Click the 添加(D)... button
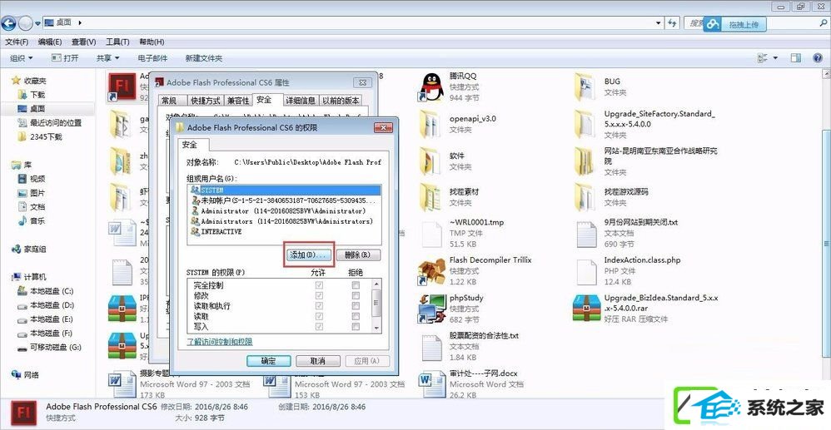This screenshot has height=430, width=831. tap(309, 255)
